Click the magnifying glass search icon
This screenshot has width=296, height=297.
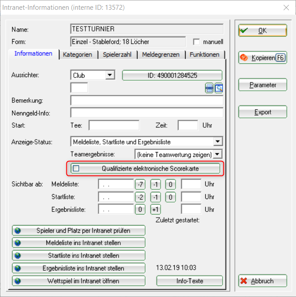click(219, 88)
